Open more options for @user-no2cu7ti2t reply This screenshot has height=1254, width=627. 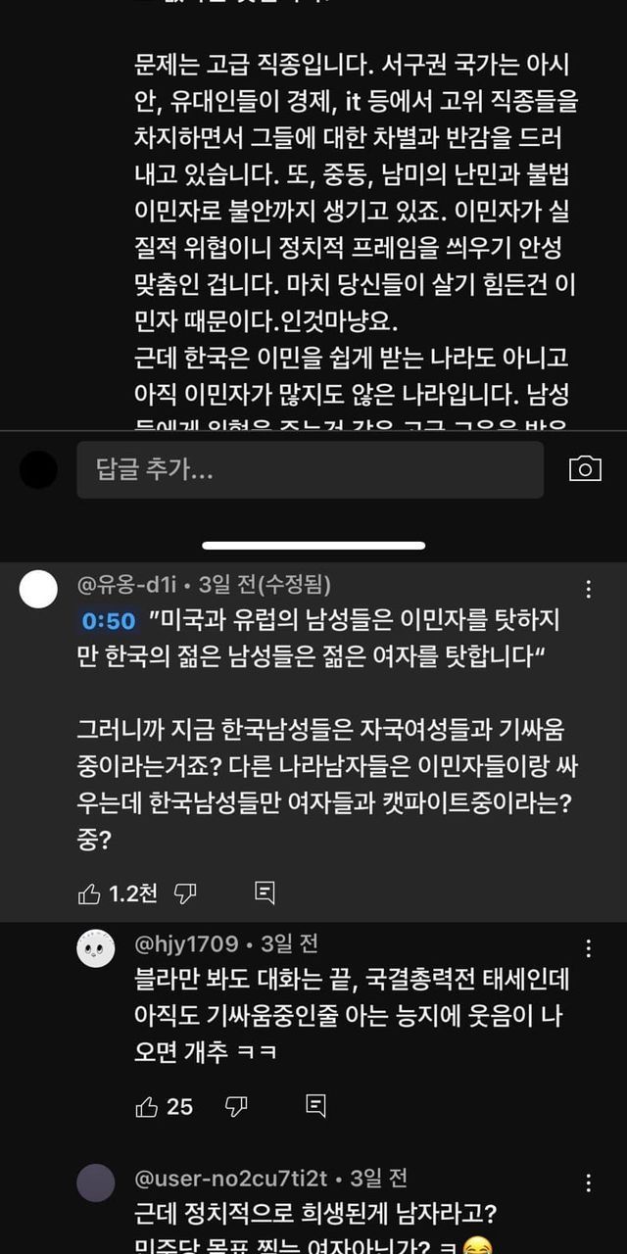(x=588, y=1182)
